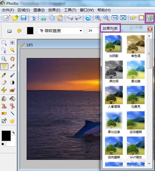155x171 pixels.
Task: Click the yellow speech bubble icon
Action: [x=19, y=31]
